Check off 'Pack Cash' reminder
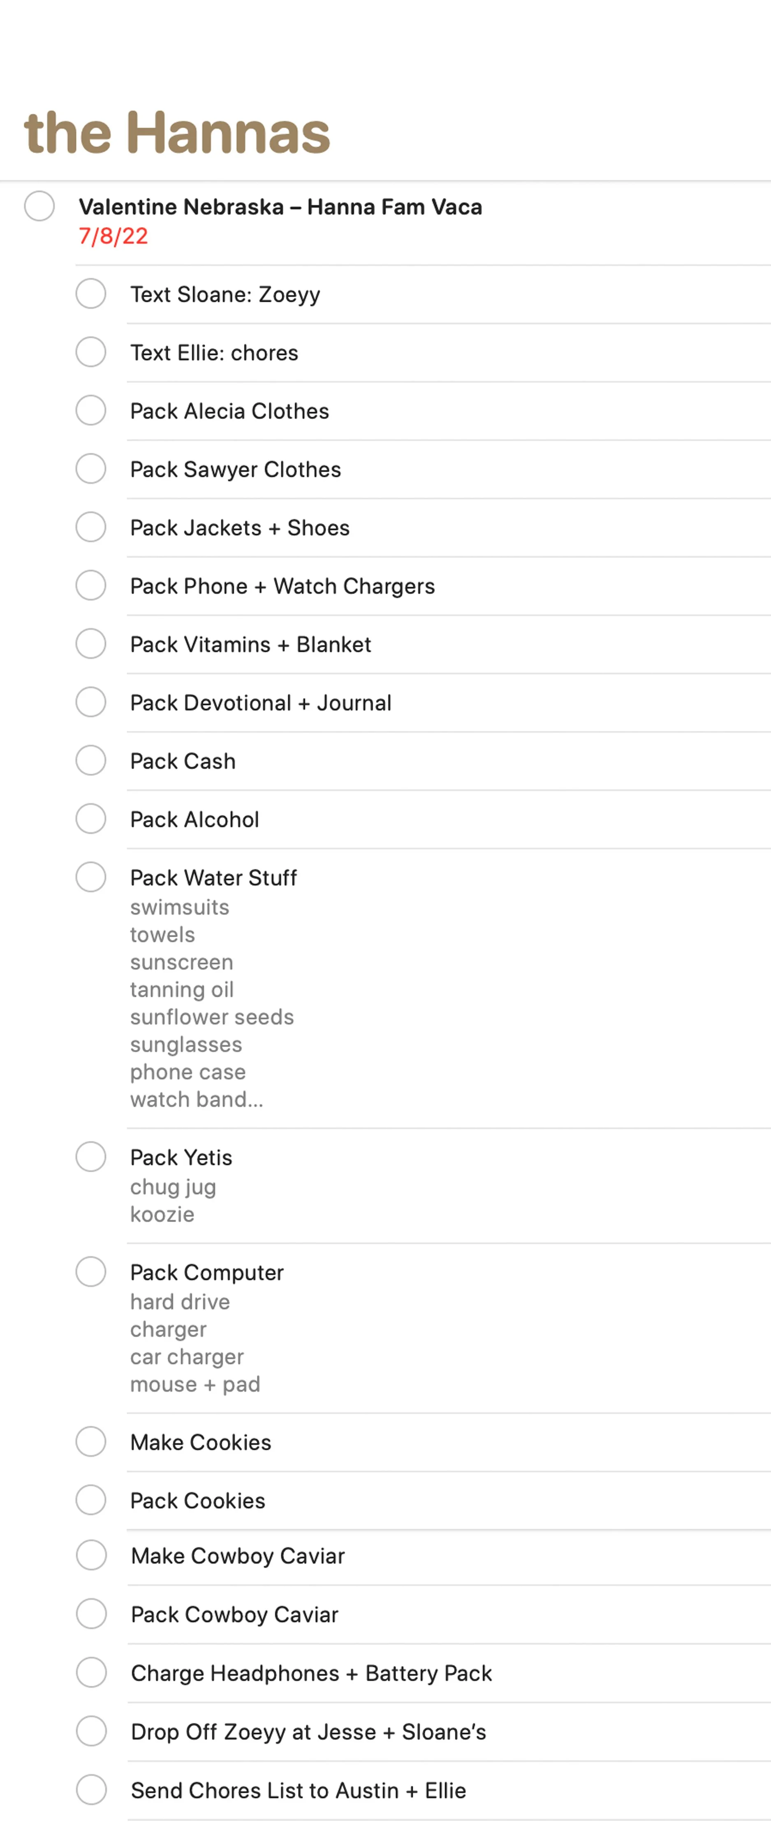The image size is (771, 1834). click(90, 760)
